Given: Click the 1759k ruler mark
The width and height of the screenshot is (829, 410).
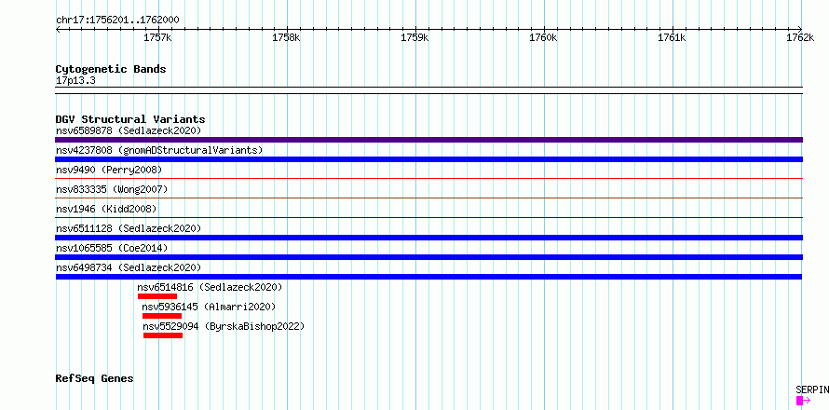Looking at the screenshot, I should 415,37.
